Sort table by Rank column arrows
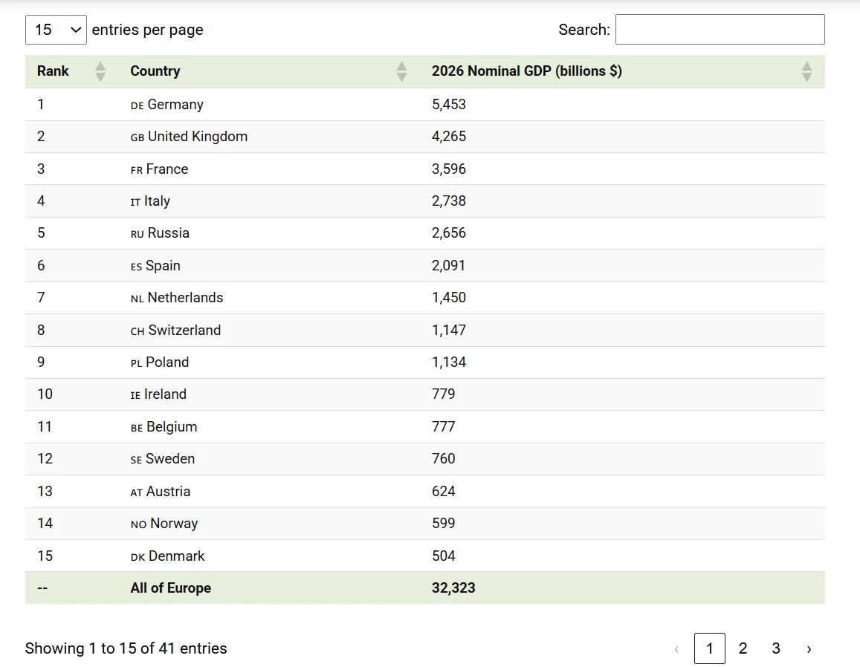Image resolution: width=860 pixels, height=667 pixels. (x=100, y=71)
